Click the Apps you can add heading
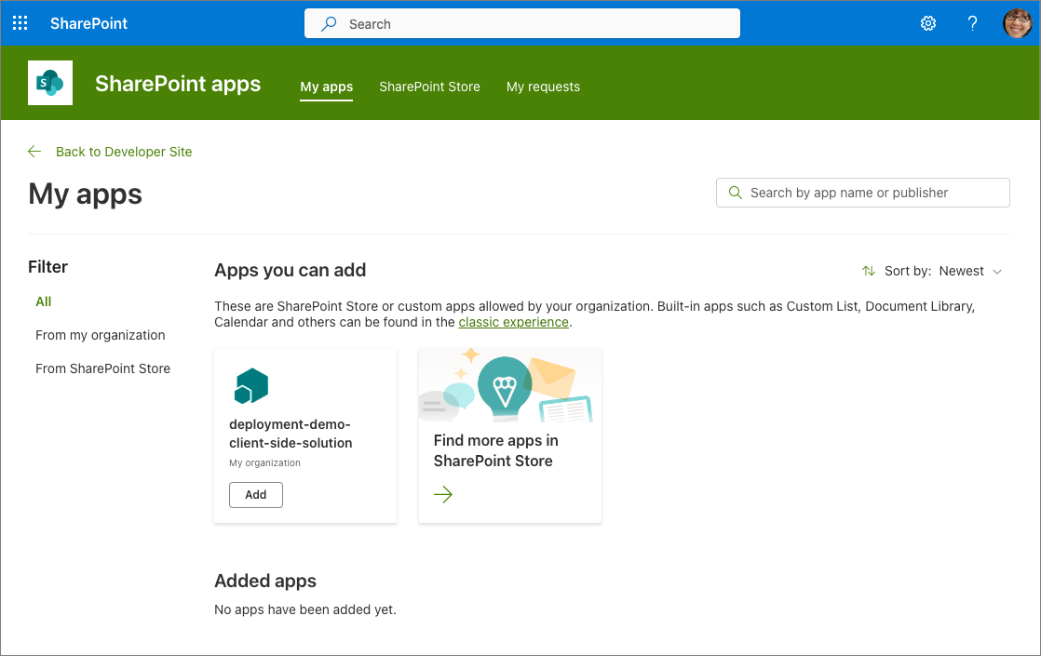The image size is (1041, 656). pyautogui.click(x=291, y=271)
